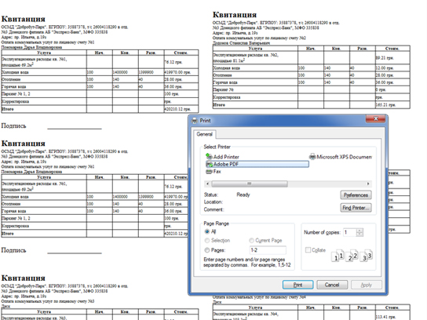Open printer Preferences
This screenshot has height=320, width=427.
356,195
